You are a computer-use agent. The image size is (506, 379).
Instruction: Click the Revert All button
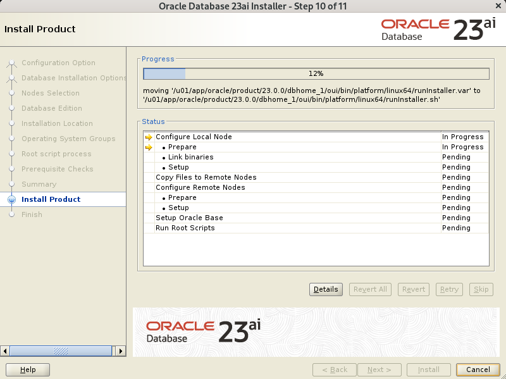coord(370,289)
